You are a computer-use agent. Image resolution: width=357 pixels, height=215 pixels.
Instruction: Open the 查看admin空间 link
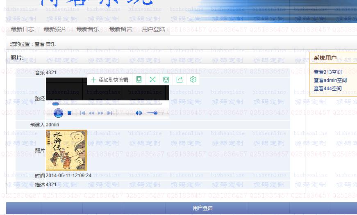pos(330,80)
